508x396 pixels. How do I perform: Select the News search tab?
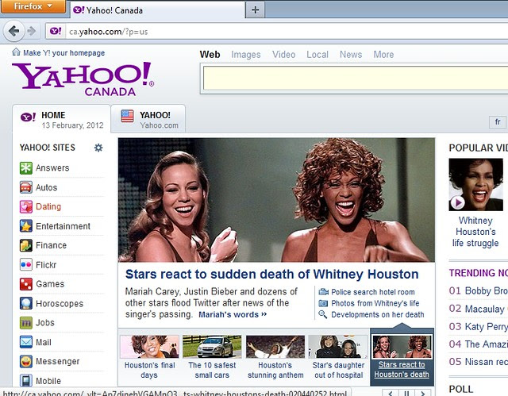(x=351, y=55)
